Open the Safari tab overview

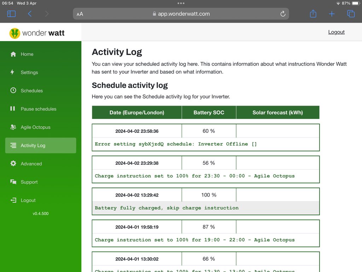click(x=351, y=14)
